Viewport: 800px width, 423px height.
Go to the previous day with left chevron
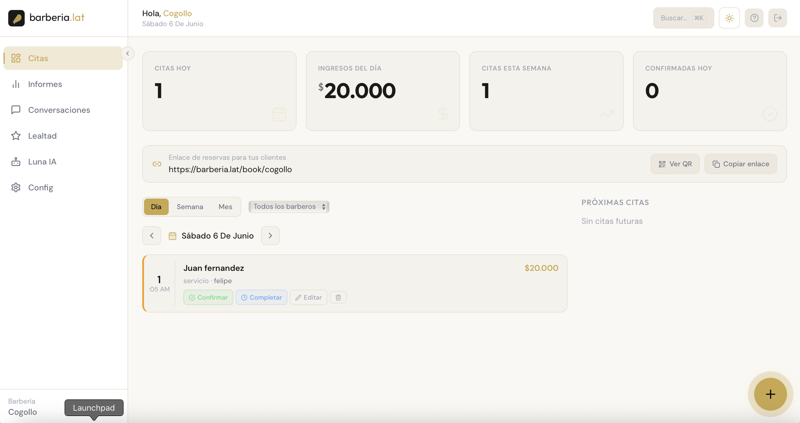pyautogui.click(x=152, y=236)
